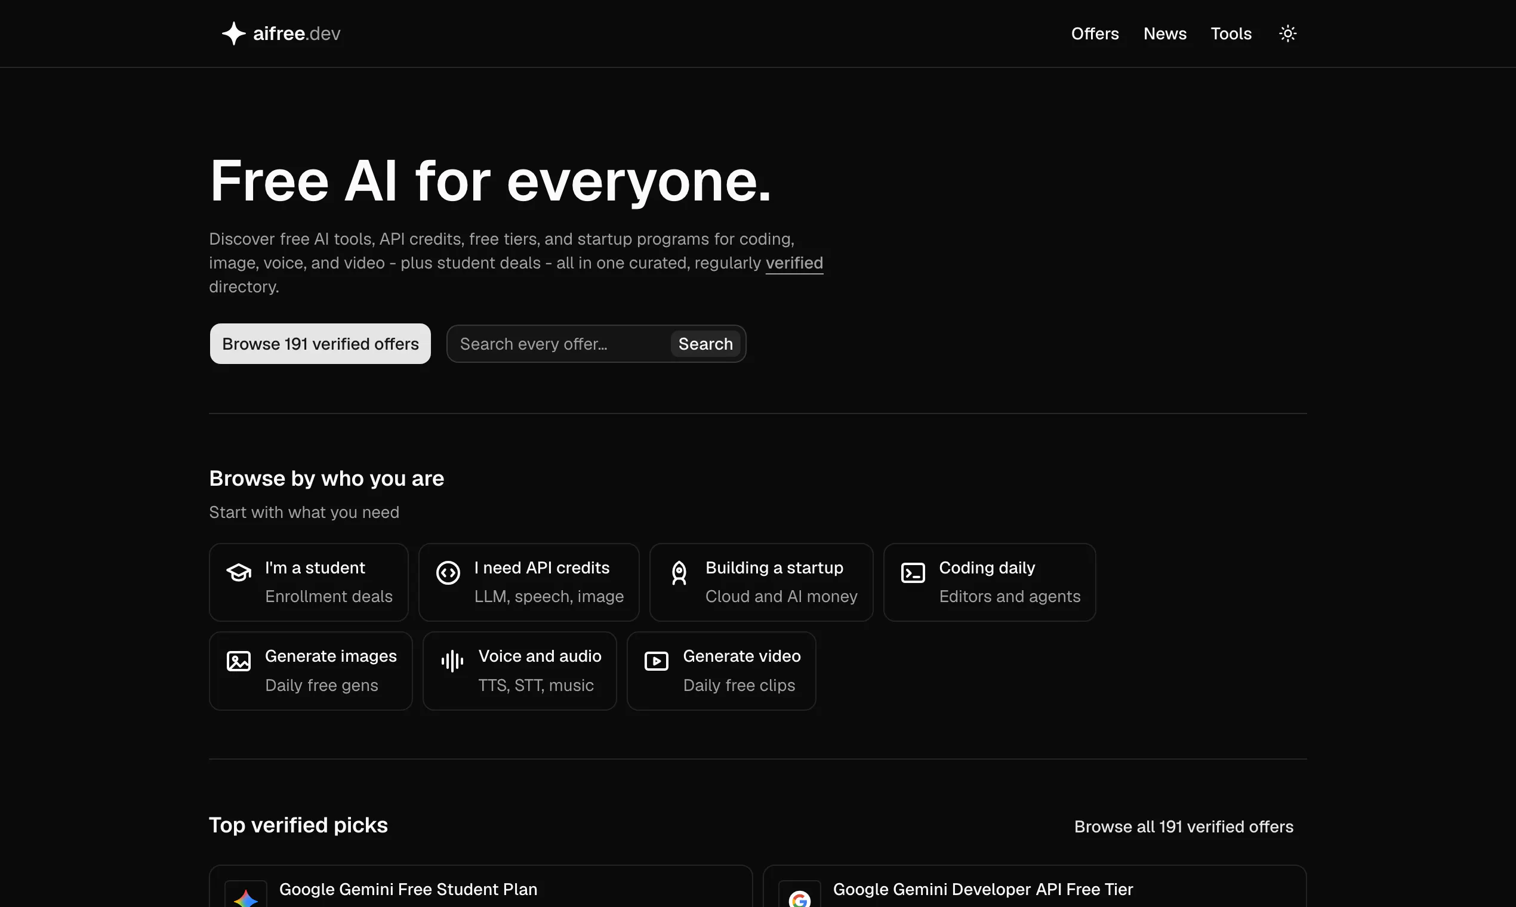Open the Offers nav item

coord(1095,33)
